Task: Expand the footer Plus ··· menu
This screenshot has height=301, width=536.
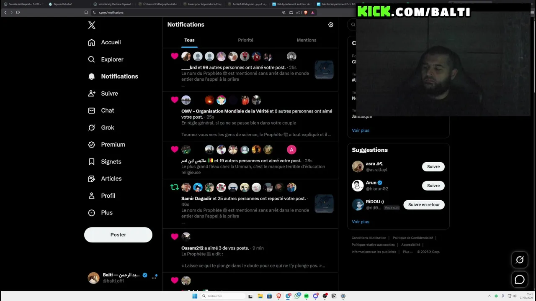Action: [408, 252]
